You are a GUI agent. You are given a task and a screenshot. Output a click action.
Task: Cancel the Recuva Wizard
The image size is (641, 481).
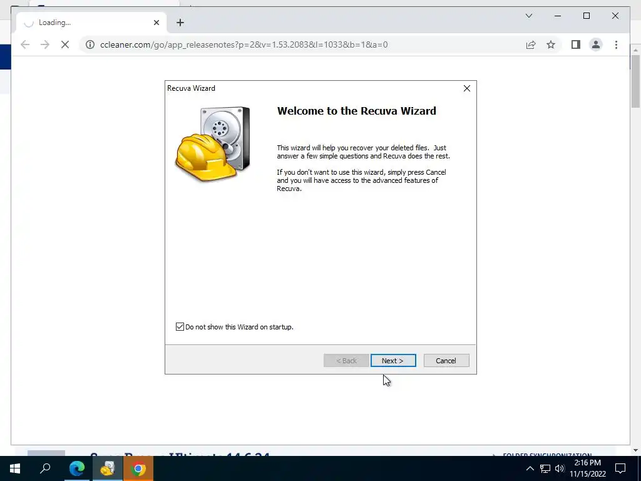(446, 360)
